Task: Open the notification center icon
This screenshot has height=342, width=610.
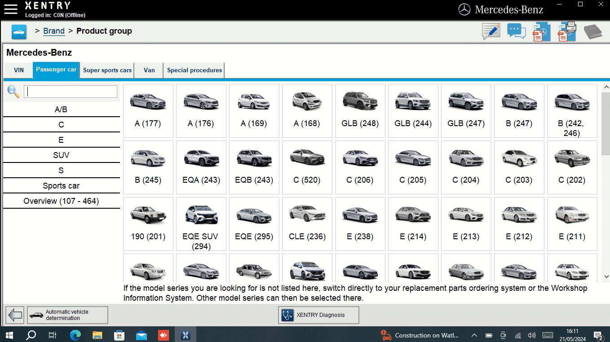Action: [x=598, y=335]
